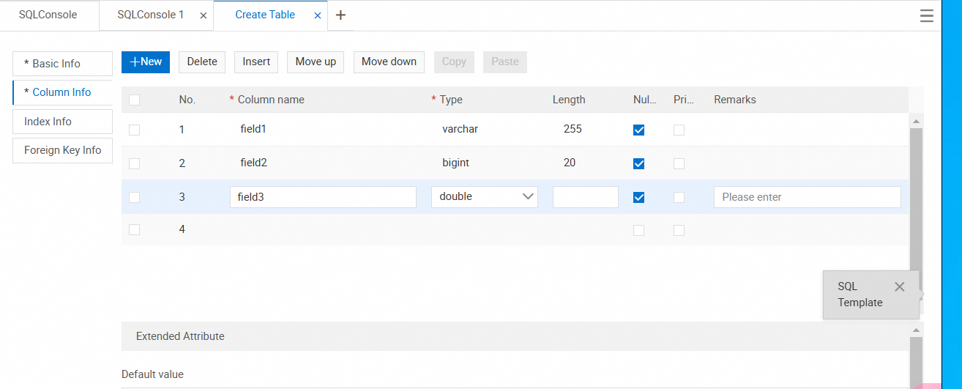Switch to SQLConsole 1 tab
The width and height of the screenshot is (962, 389).
pyautogui.click(x=151, y=15)
